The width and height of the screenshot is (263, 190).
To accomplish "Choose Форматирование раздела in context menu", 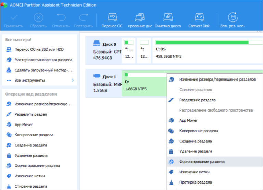I will coord(215,162).
